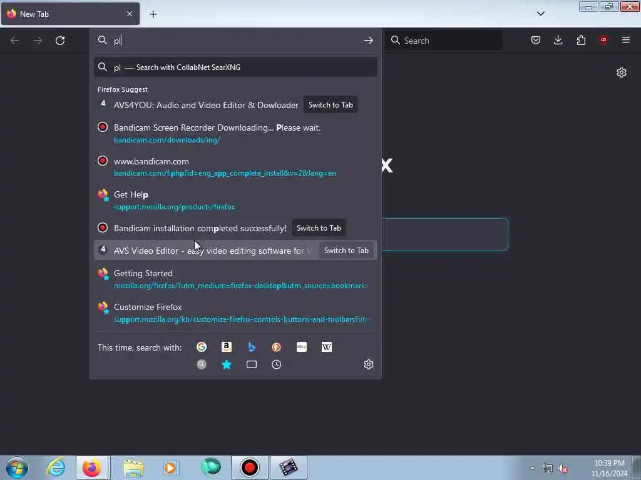
Task: Select the New Tab tab
Action: [x=70, y=14]
